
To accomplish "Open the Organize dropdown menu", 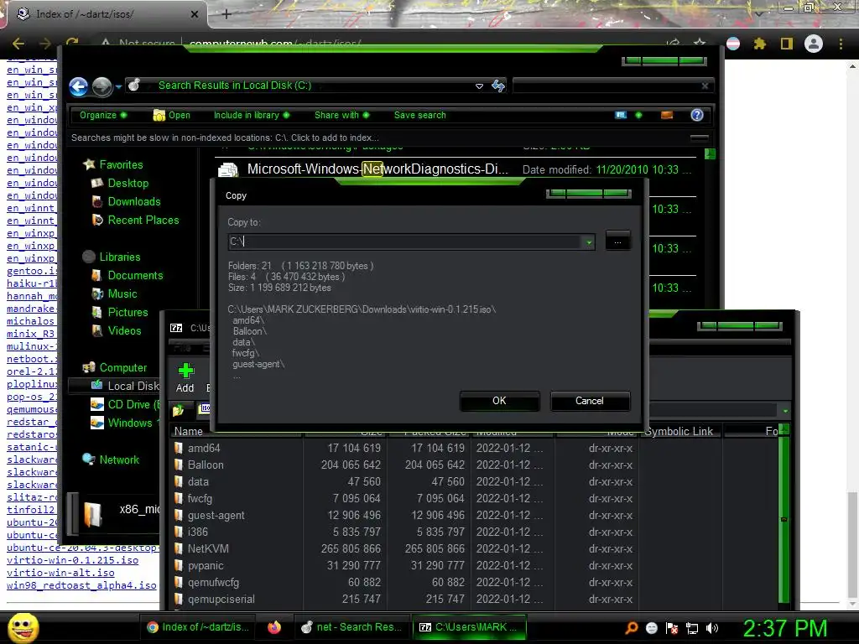I will [103, 115].
